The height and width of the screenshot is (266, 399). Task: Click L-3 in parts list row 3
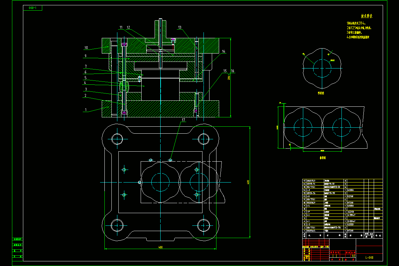click(309, 224)
